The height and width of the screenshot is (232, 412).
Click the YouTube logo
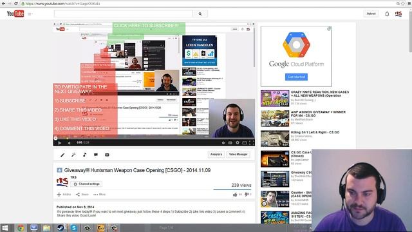point(15,14)
